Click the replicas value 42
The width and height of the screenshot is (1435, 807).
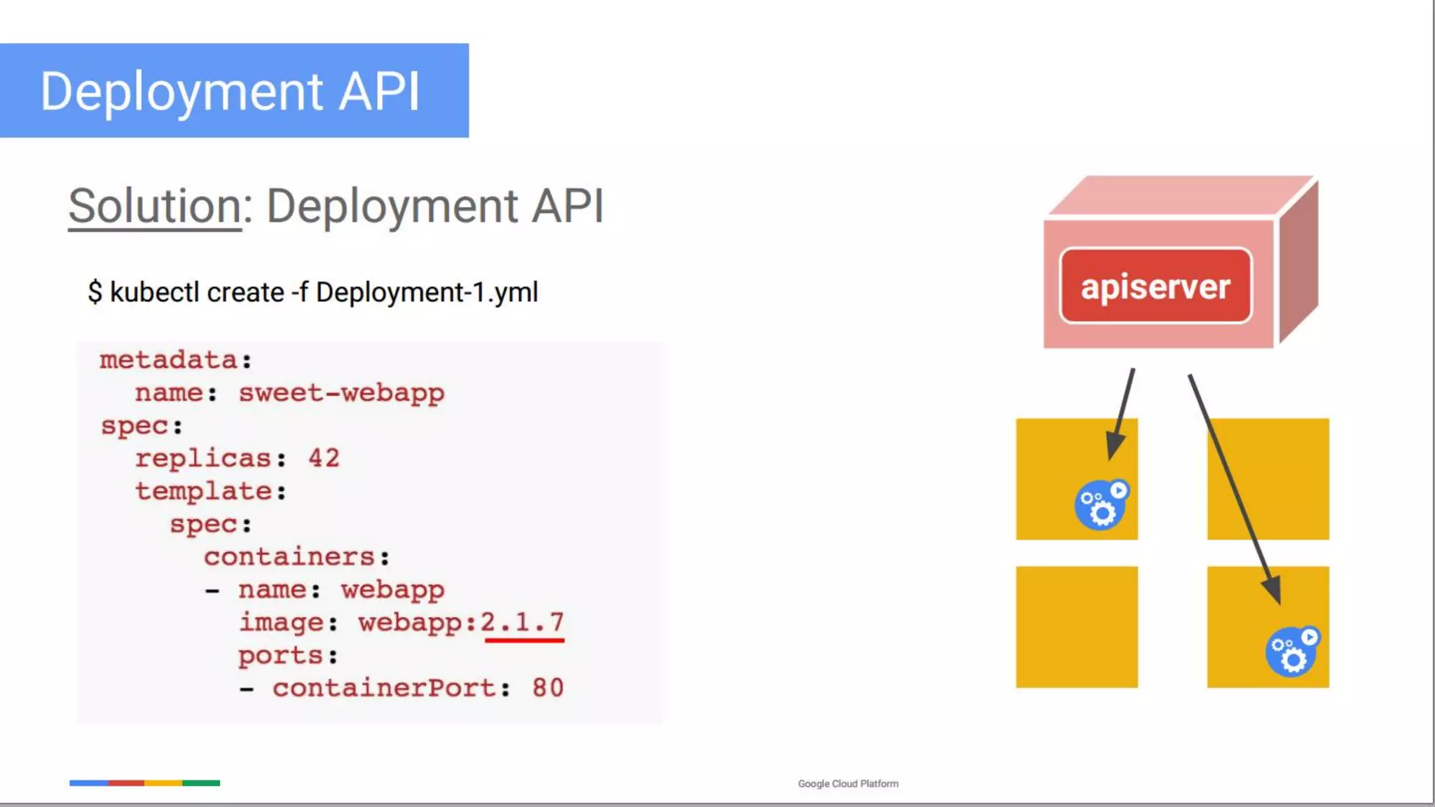[324, 458]
